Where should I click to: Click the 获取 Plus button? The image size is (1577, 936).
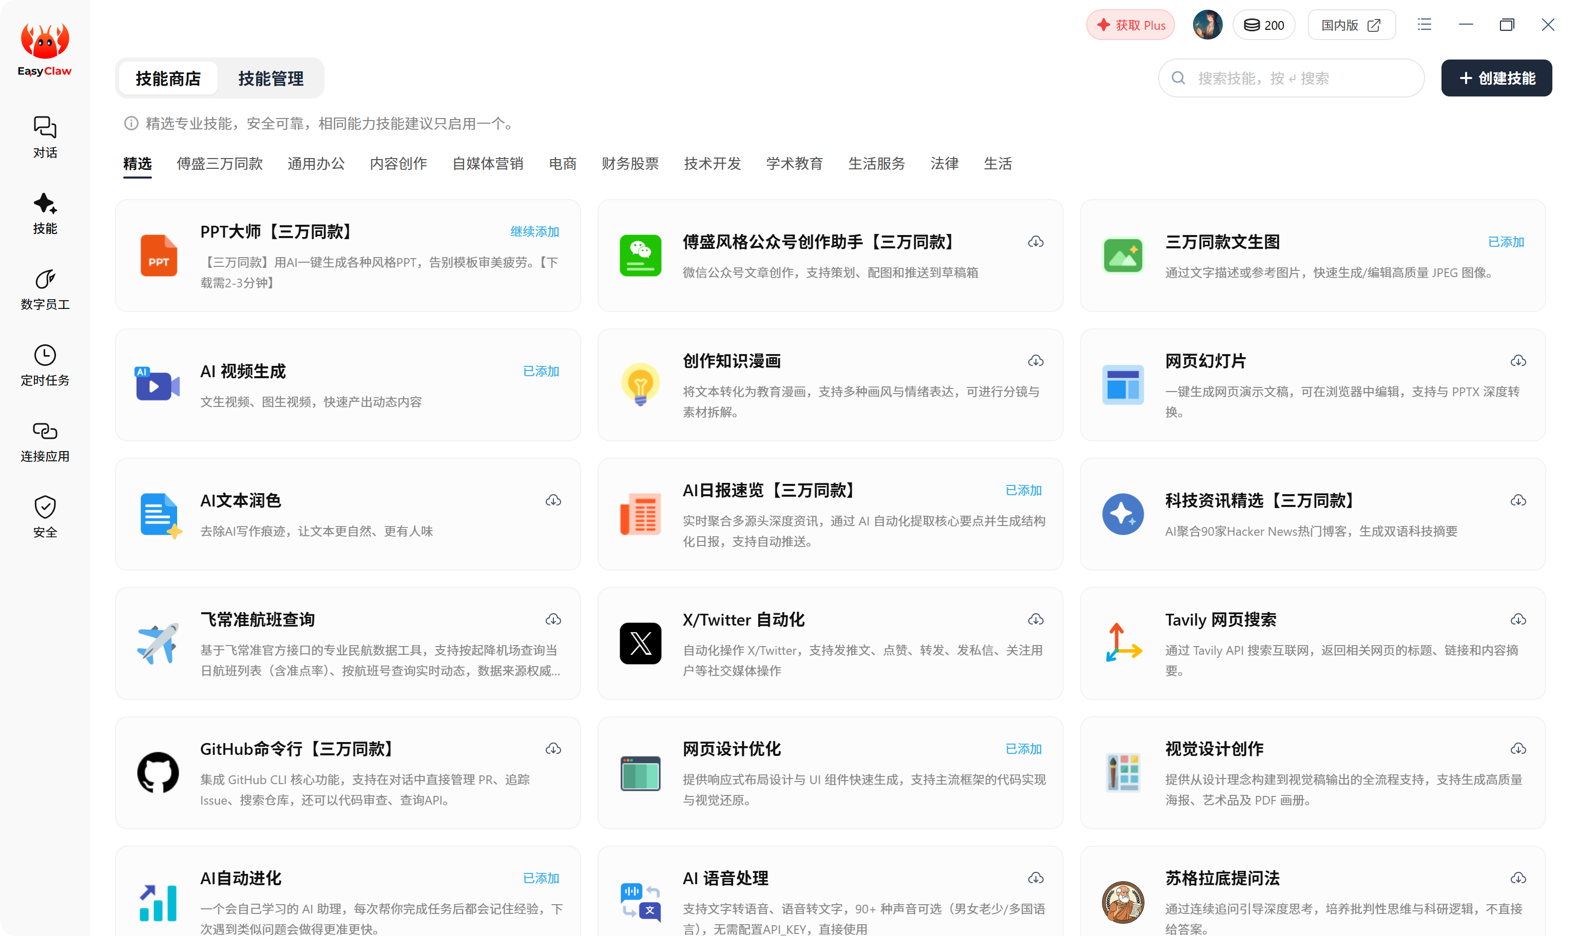(x=1130, y=25)
